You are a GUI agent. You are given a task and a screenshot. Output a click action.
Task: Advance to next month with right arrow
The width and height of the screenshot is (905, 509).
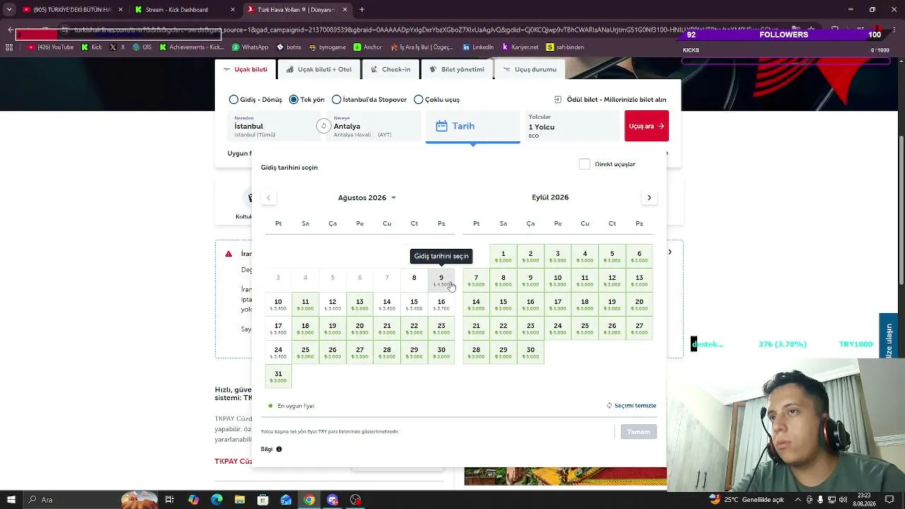(649, 198)
